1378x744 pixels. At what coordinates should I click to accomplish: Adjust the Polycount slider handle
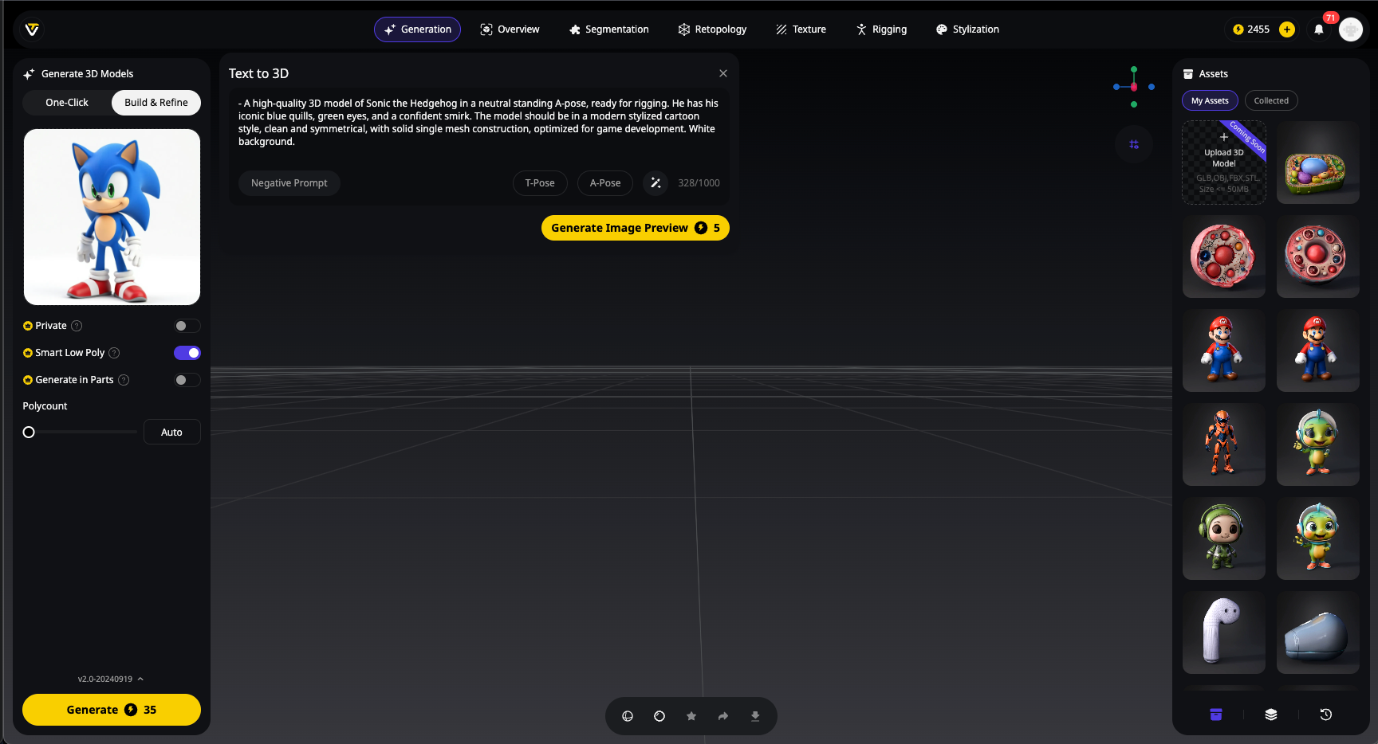point(29,433)
